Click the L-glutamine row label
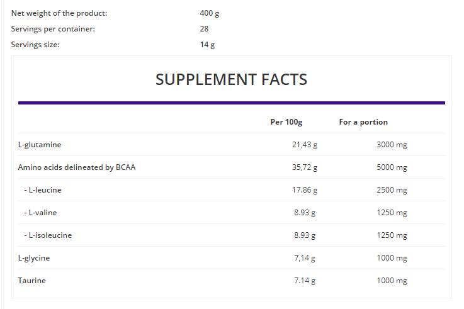 pyautogui.click(x=40, y=145)
